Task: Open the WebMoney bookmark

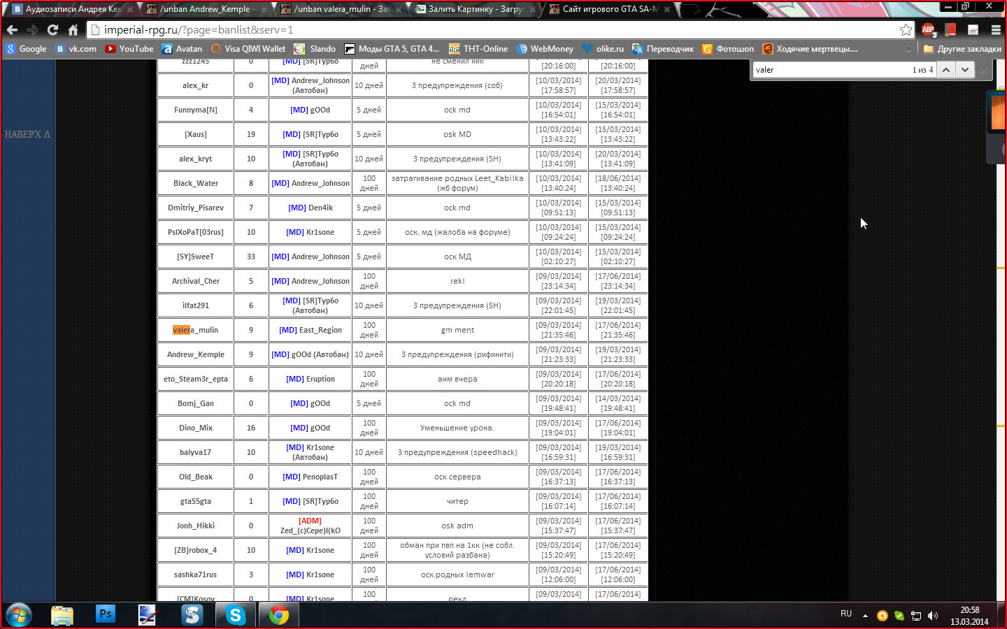Action: click(545, 49)
